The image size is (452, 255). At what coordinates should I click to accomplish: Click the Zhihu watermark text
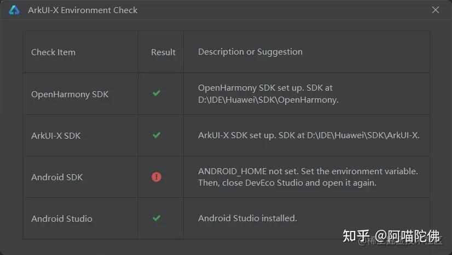pyautogui.click(x=391, y=236)
